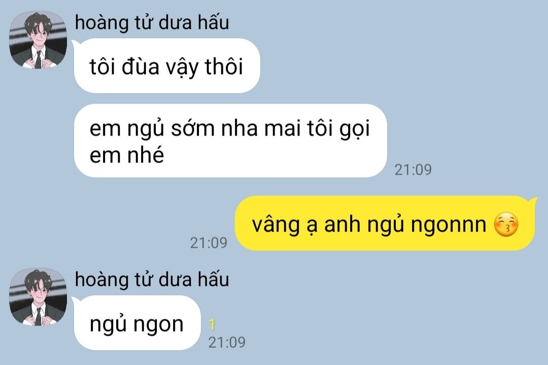This screenshot has height=365, width=548.
Task: Click the word 'thôi' in first message
Action: (224, 65)
